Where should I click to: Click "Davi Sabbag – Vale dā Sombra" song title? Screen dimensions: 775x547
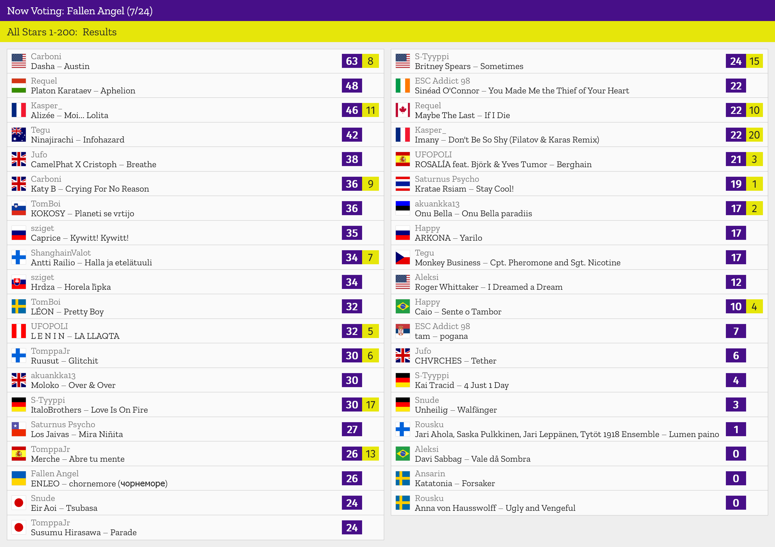pyautogui.click(x=473, y=459)
